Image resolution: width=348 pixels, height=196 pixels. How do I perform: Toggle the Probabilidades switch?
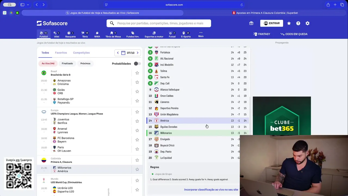[x=137, y=63]
